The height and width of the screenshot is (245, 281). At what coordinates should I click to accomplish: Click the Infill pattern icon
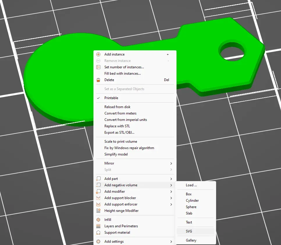pyautogui.click(x=98, y=219)
